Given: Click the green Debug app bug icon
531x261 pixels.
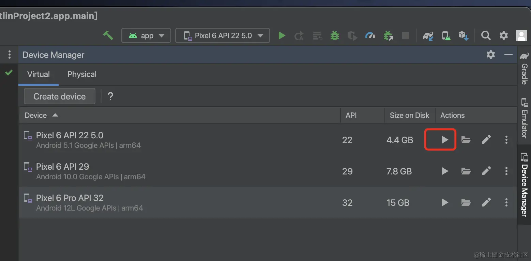Looking at the screenshot, I should (x=335, y=35).
